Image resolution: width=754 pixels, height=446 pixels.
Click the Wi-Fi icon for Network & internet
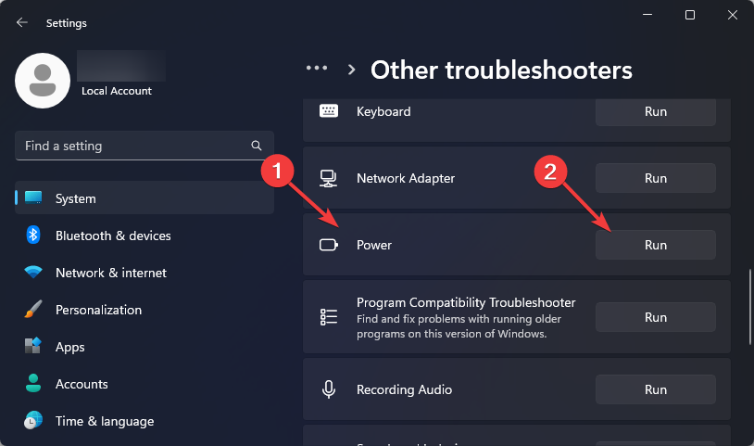(33, 273)
